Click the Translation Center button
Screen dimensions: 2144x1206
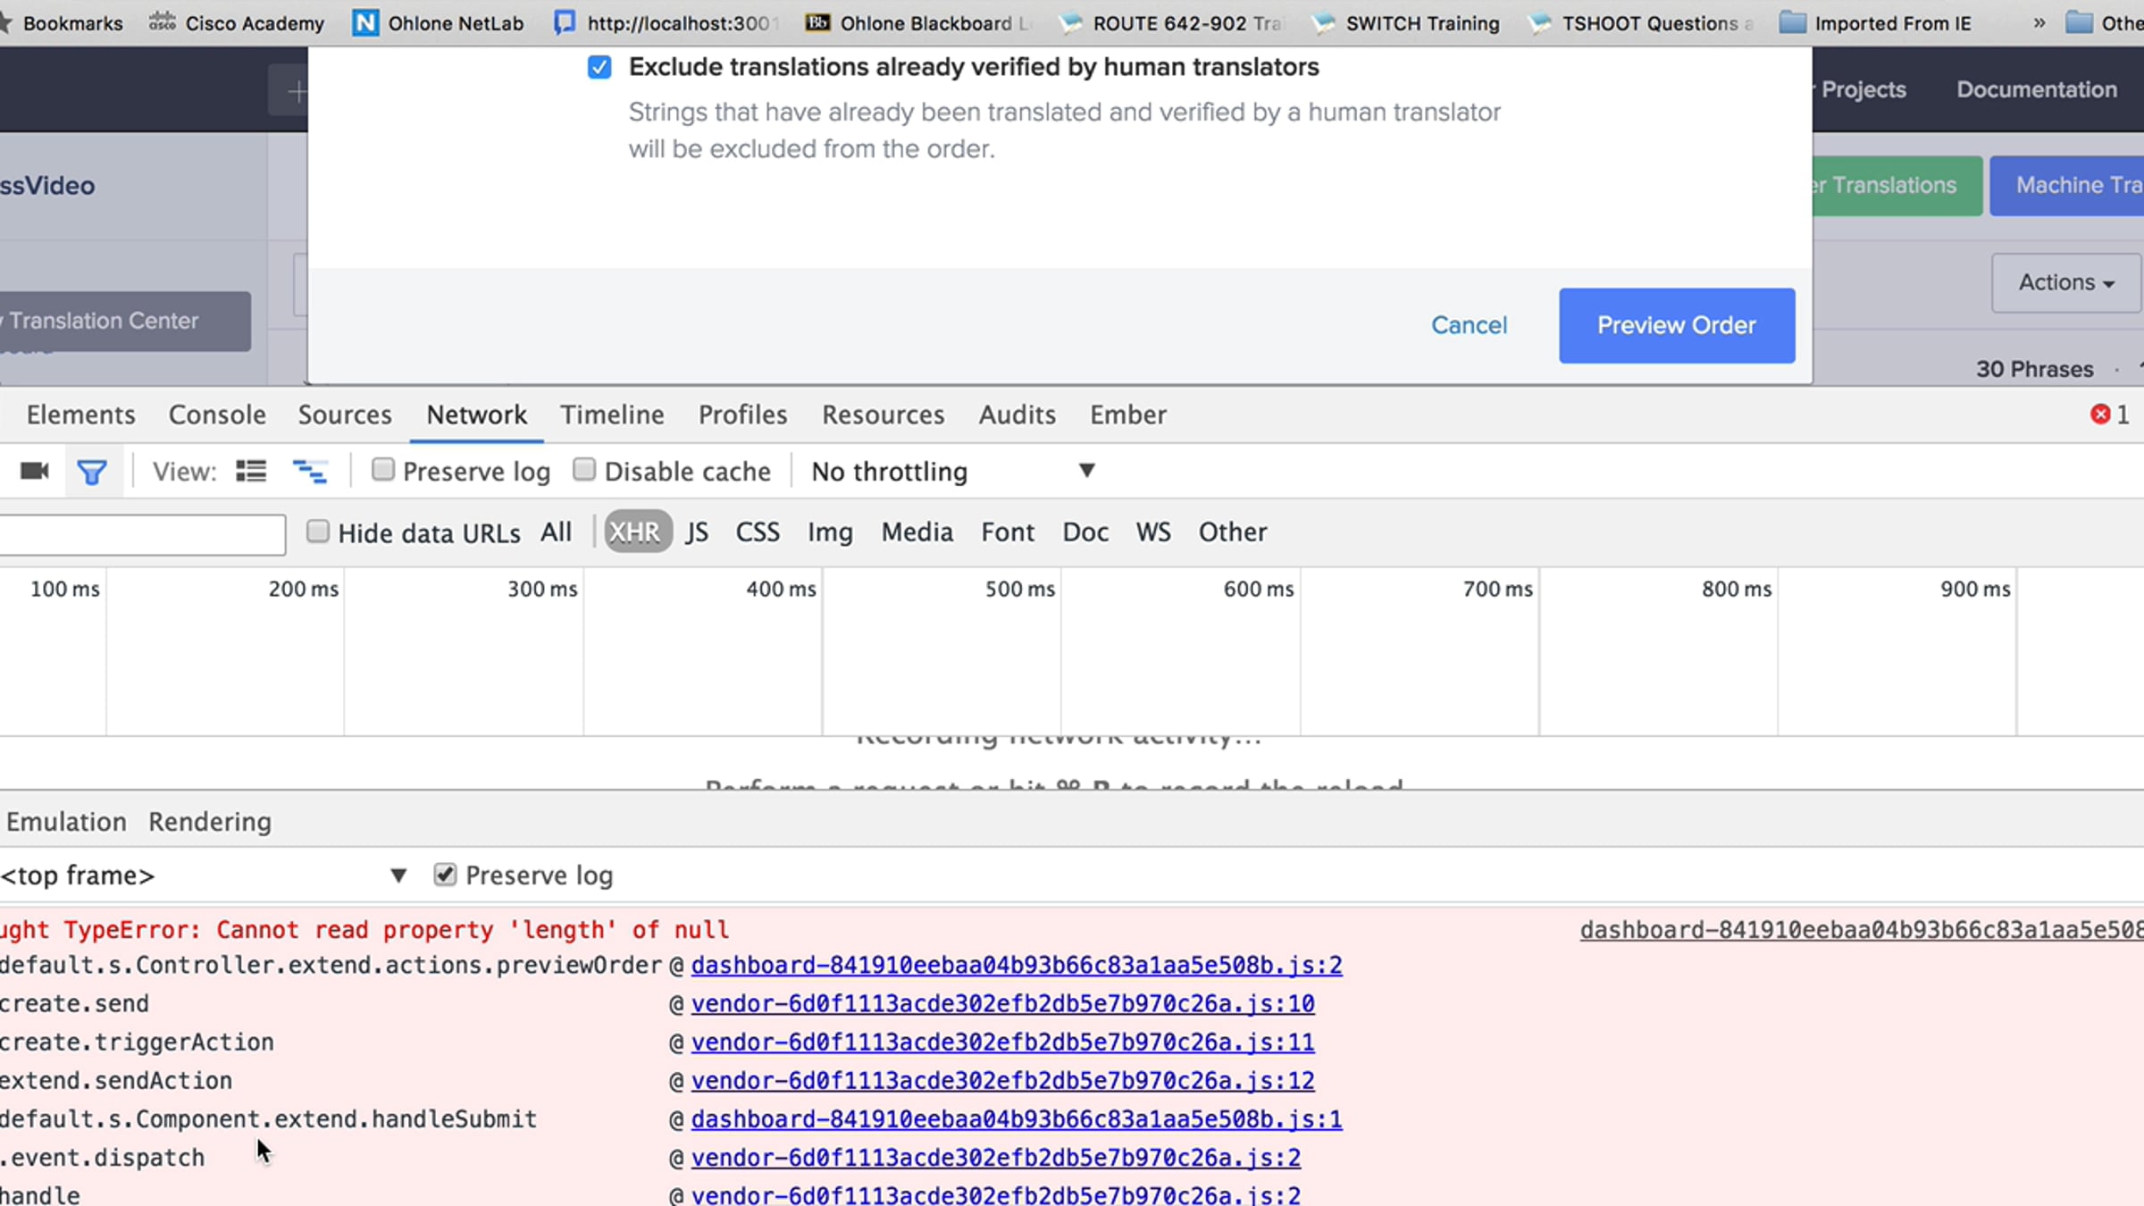tap(125, 321)
